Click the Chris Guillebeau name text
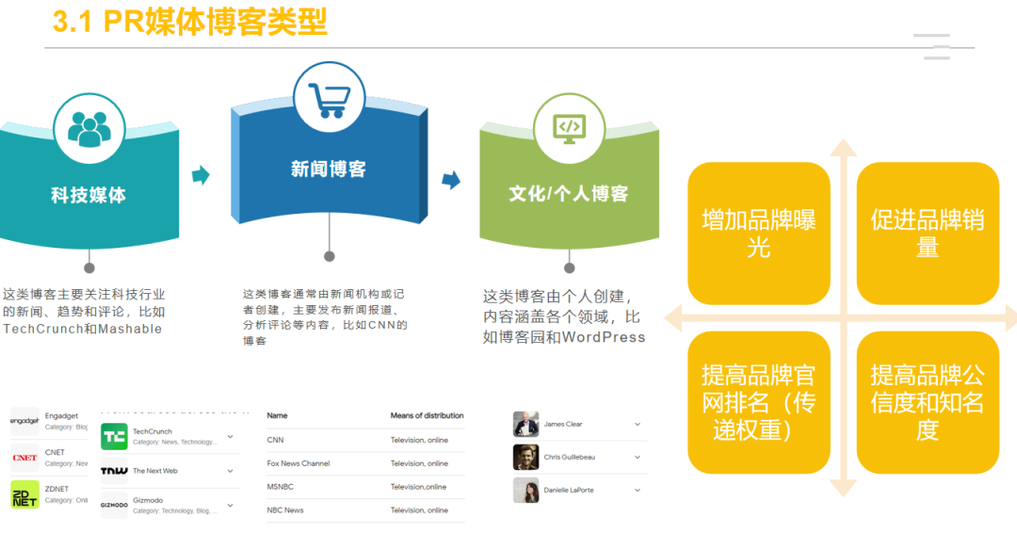This screenshot has width=1017, height=534. [570, 458]
